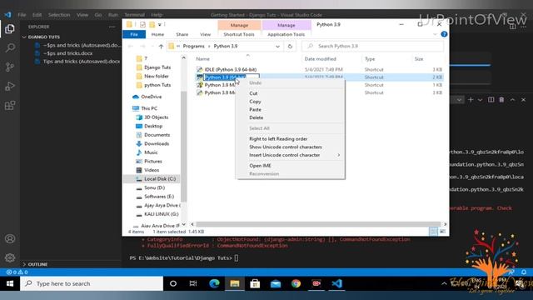Open the terminal shell selector dropdown

point(459,100)
